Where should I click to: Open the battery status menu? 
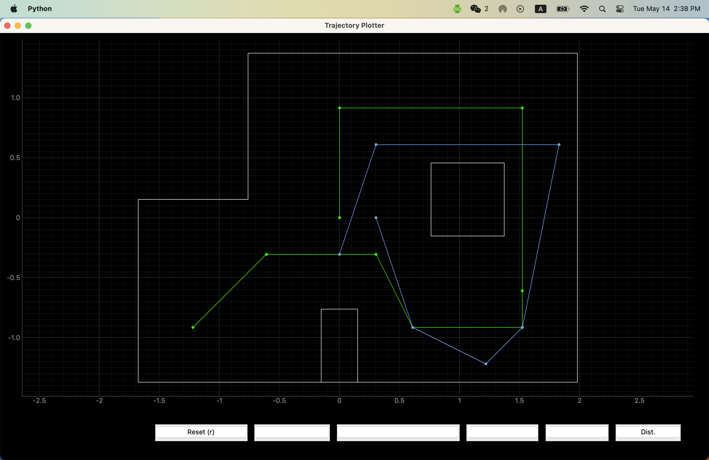point(563,9)
